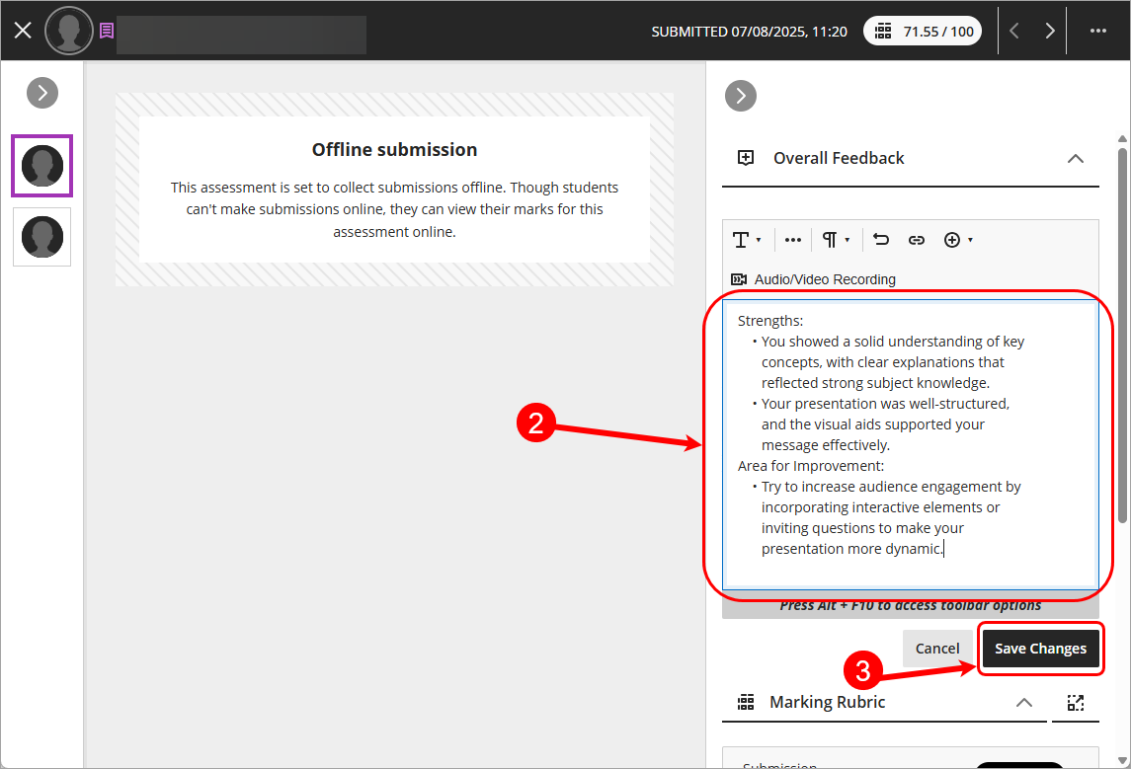The width and height of the screenshot is (1131, 769).
Task: Click the undo arrow in editor toolbar
Action: click(x=881, y=240)
